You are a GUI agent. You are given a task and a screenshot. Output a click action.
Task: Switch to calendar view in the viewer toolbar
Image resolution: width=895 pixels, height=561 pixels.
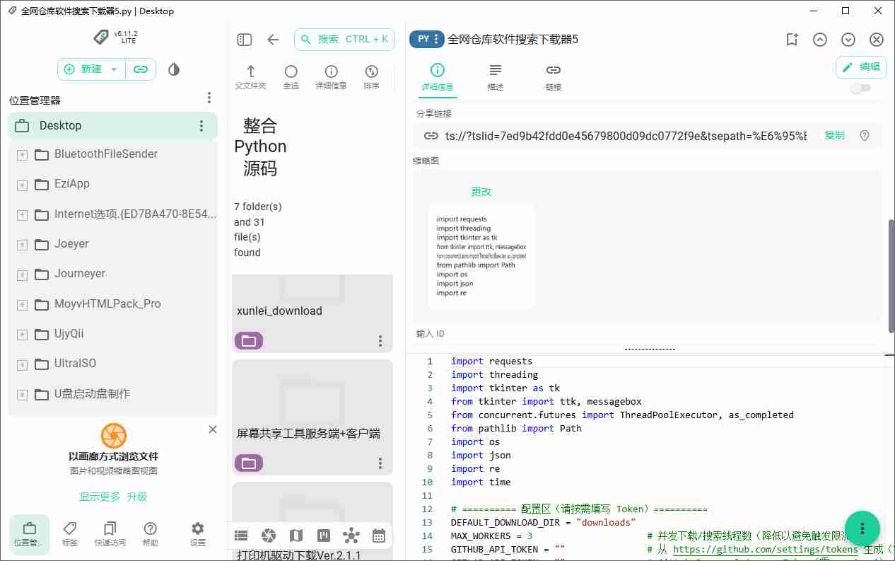tap(379, 536)
